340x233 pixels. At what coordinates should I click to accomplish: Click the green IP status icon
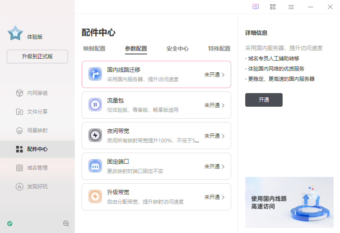[x=10, y=223]
